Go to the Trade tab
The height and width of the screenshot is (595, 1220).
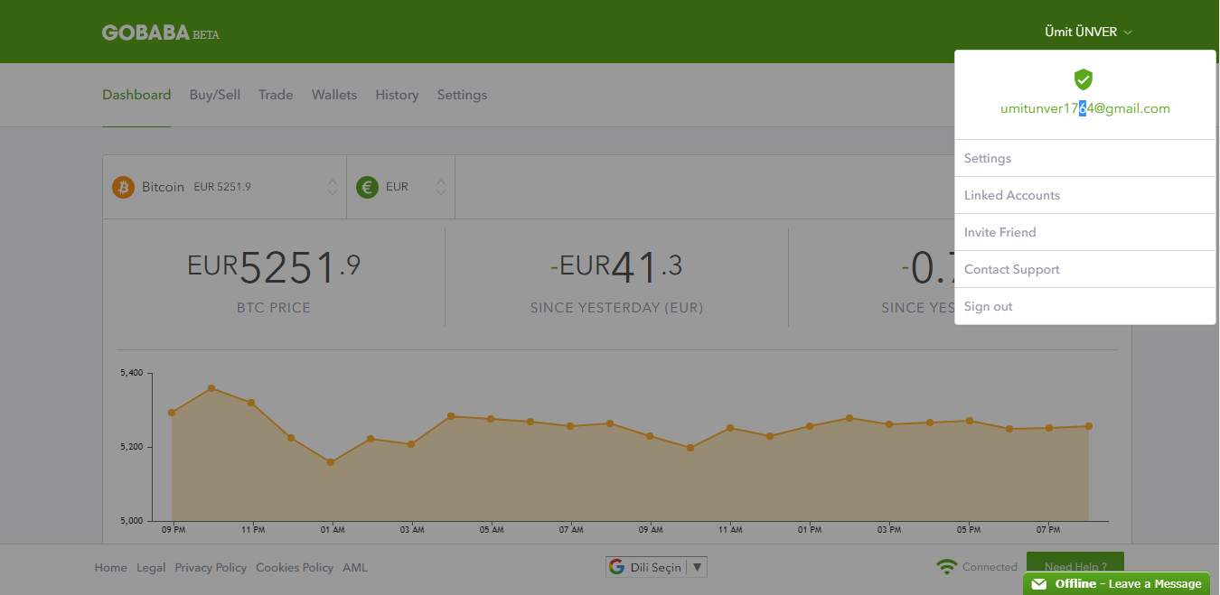(x=276, y=95)
